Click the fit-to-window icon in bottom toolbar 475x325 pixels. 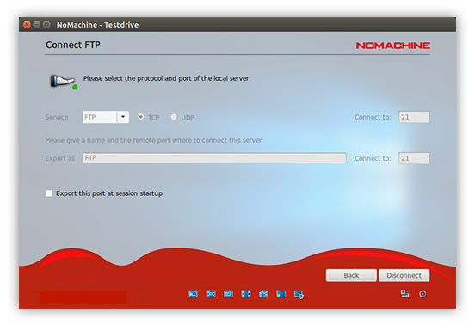(211, 294)
